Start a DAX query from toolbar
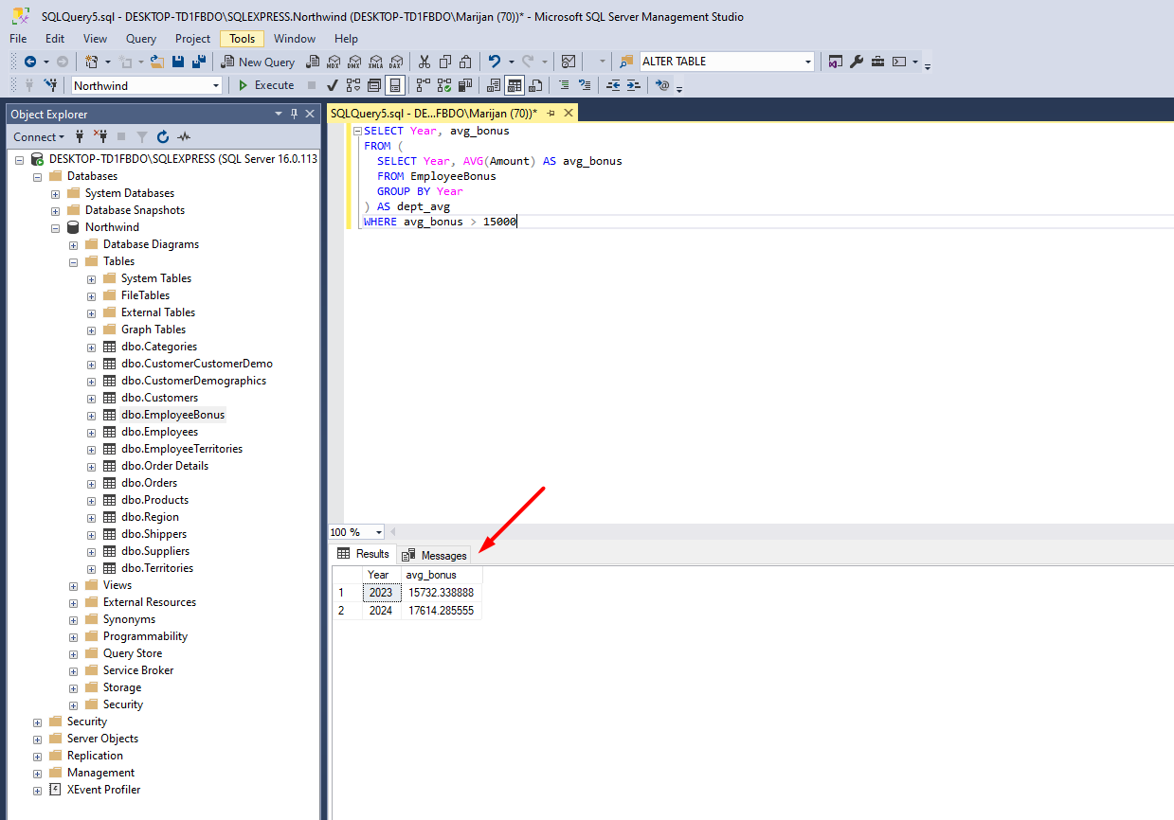1174x820 pixels. (396, 62)
